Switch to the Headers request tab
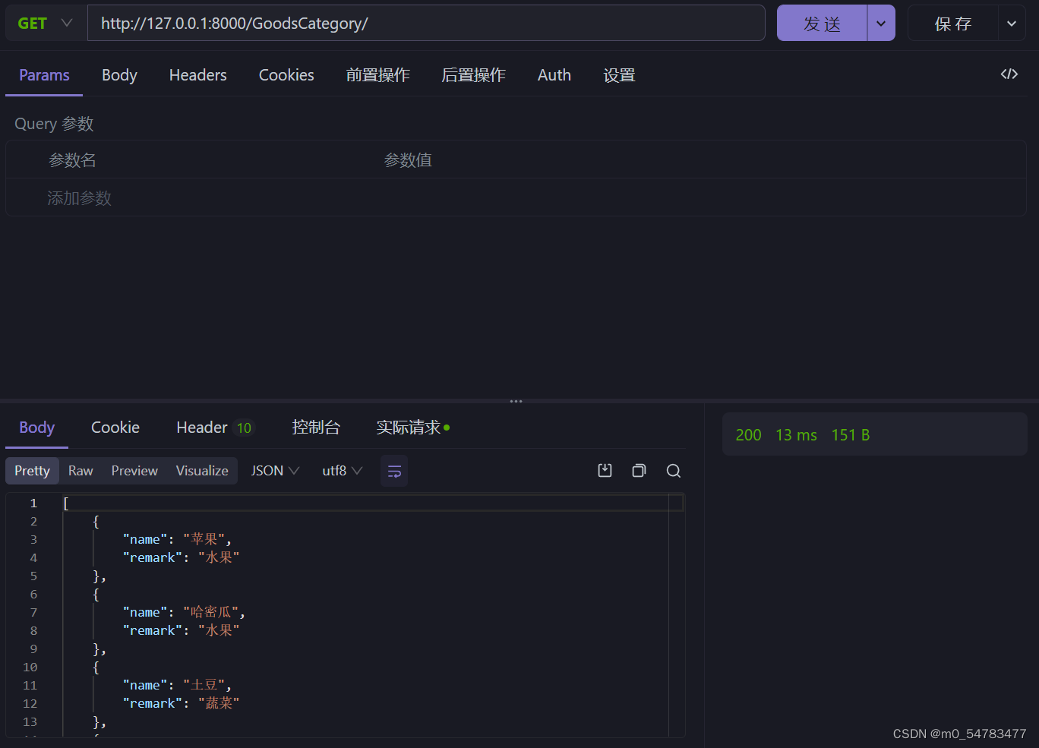This screenshot has width=1039, height=748. (197, 74)
